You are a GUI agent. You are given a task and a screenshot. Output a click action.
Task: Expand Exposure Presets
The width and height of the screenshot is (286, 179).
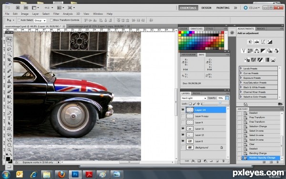point(241,78)
